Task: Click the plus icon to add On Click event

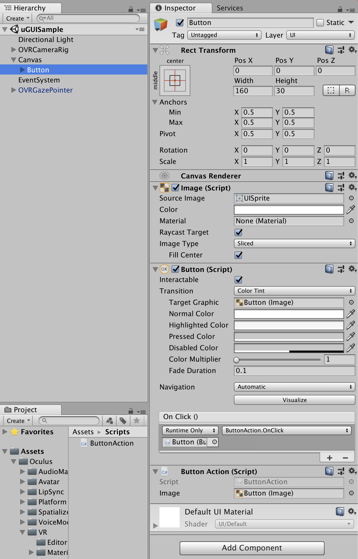Action: (x=330, y=458)
